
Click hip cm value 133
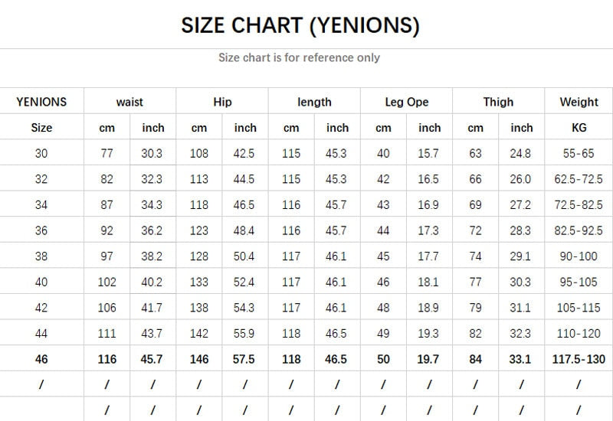click(x=199, y=282)
